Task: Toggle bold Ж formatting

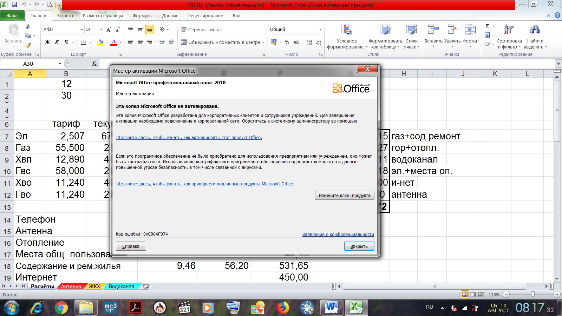Action: pyautogui.click(x=47, y=42)
